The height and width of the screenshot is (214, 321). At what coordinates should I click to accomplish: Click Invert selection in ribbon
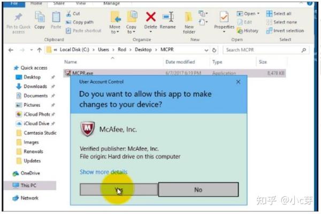(x=285, y=30)
